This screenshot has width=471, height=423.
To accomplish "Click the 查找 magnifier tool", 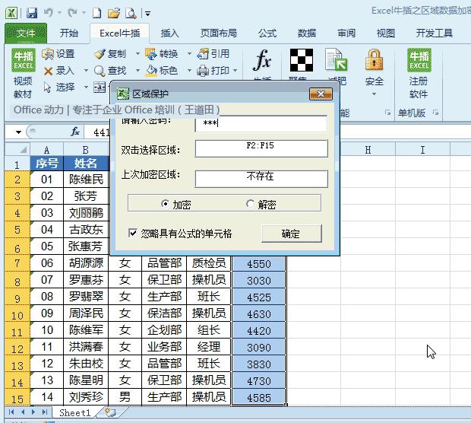I will 110,71.
